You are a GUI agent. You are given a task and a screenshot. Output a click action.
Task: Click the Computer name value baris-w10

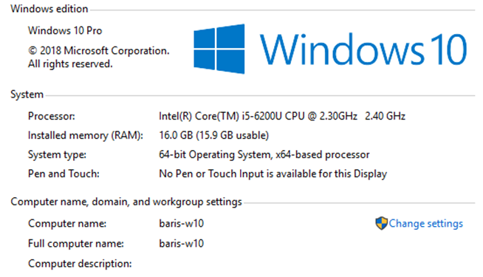[x=182, y=223]
